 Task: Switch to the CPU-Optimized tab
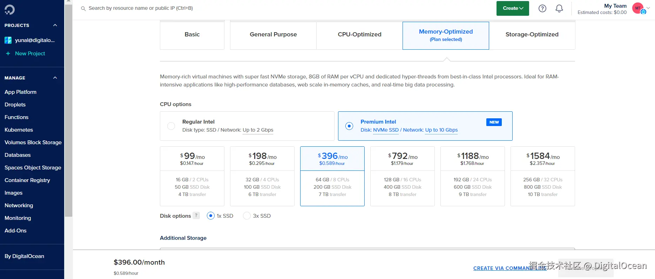click(x=359, y=35)
